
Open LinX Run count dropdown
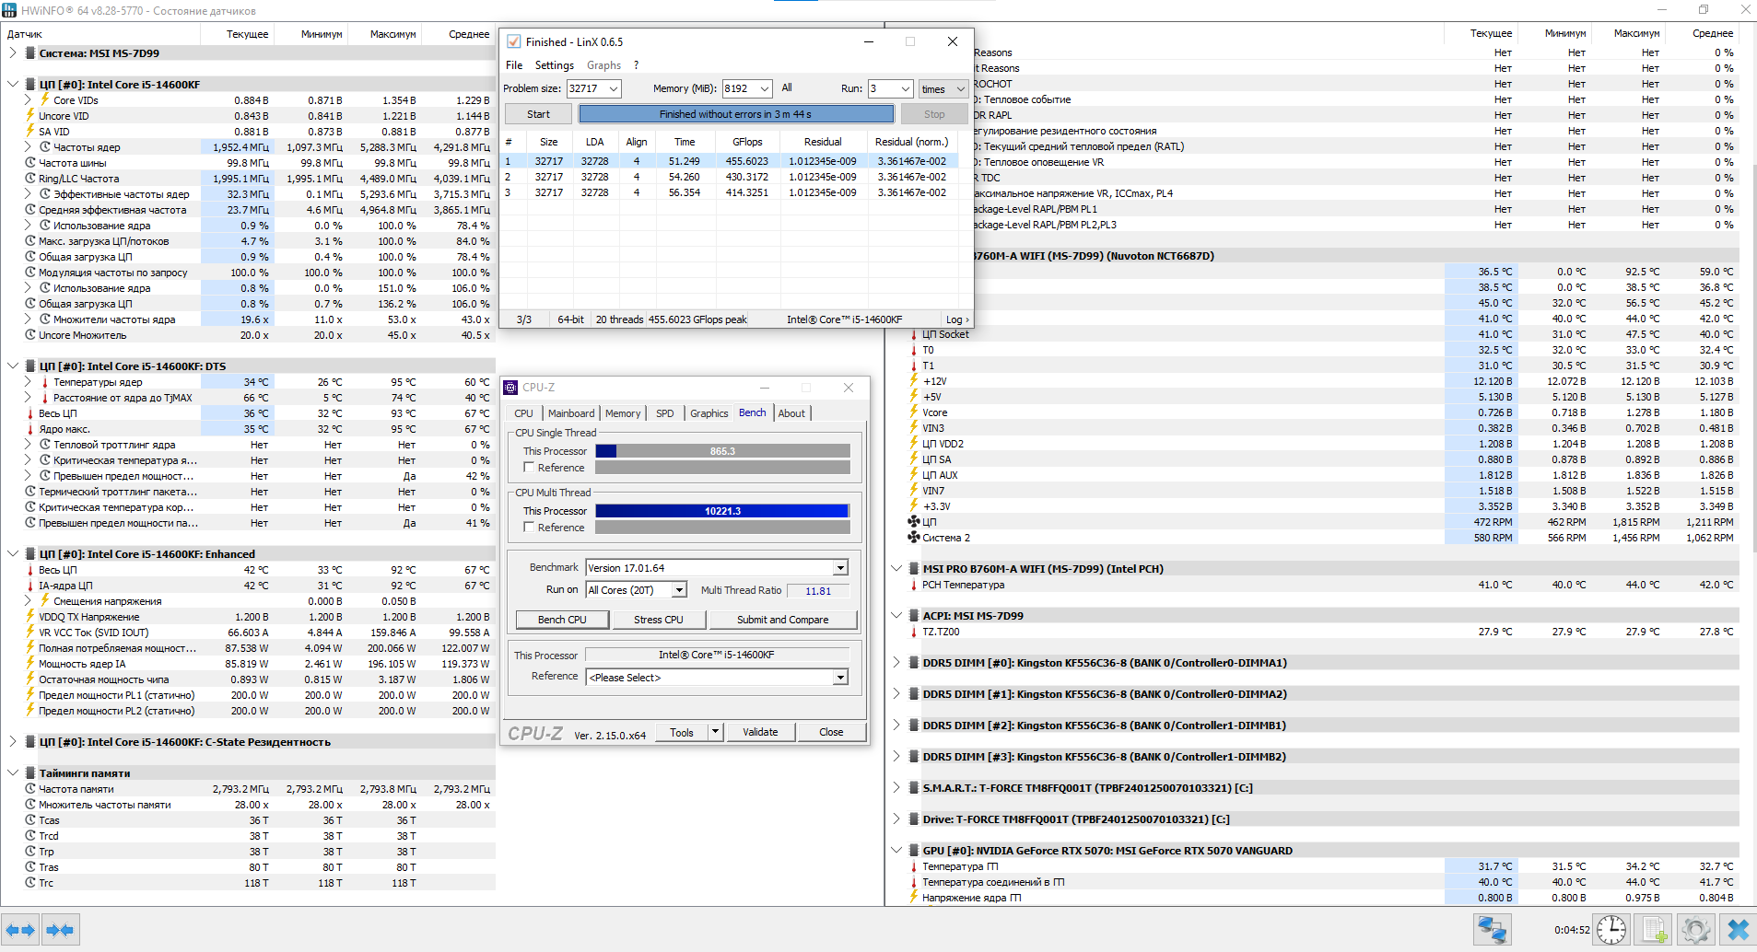click(905, 88)
